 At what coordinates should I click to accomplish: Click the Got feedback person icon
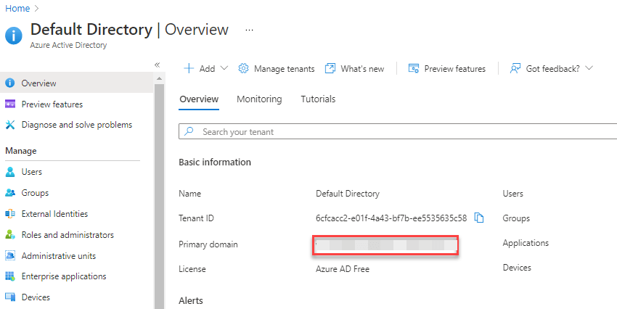tap(515, 68)
